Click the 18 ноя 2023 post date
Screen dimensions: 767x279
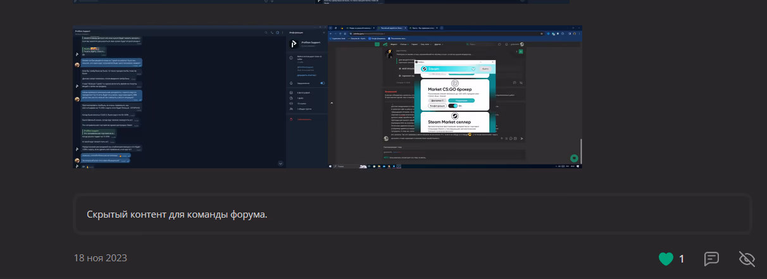[100, 258]
